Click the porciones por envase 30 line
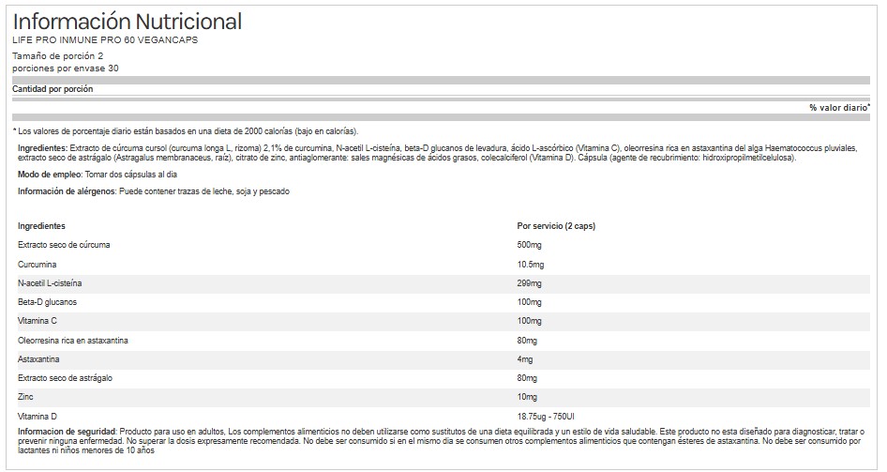The image size is (887, 472). [66, 69]
